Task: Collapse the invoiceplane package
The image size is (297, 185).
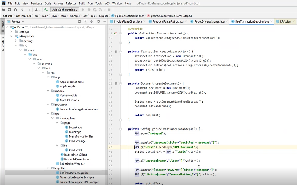Action: coord(53,118)
